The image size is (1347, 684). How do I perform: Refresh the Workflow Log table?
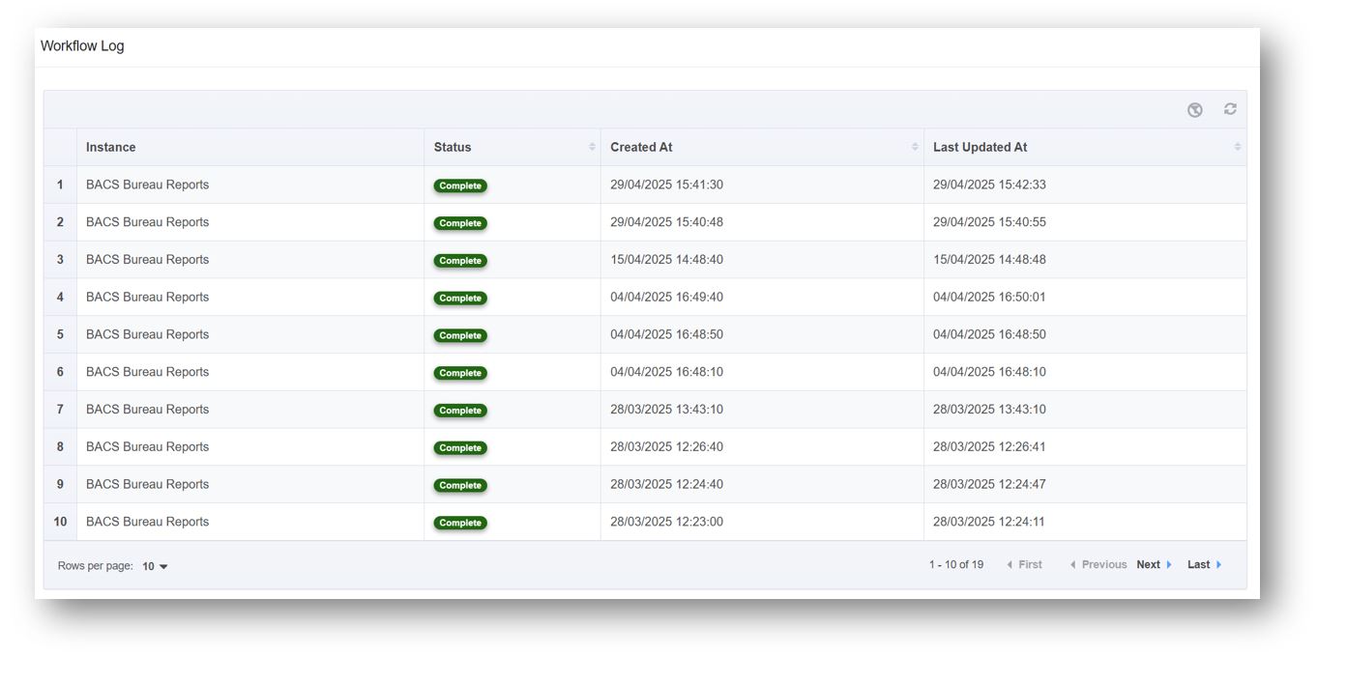[1230, 109]
